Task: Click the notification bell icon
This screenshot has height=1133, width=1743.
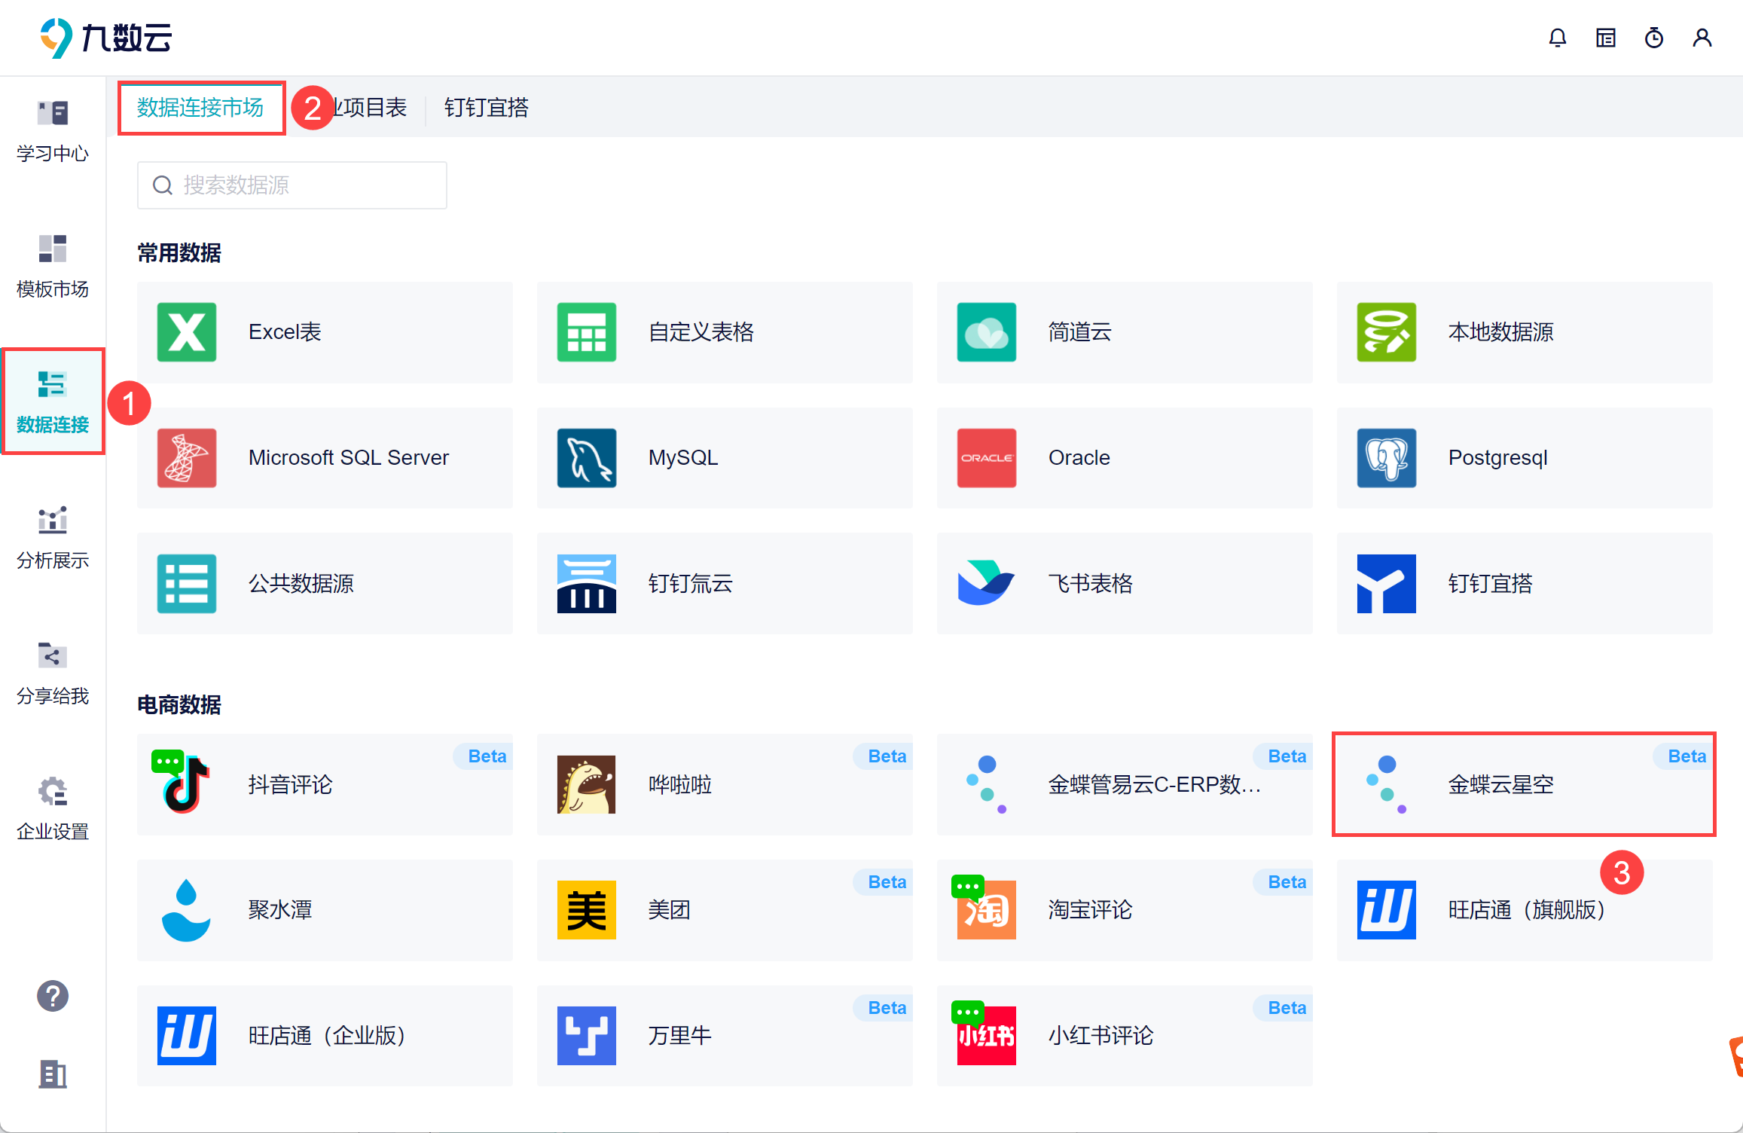Action: [x=1557, y=38]
